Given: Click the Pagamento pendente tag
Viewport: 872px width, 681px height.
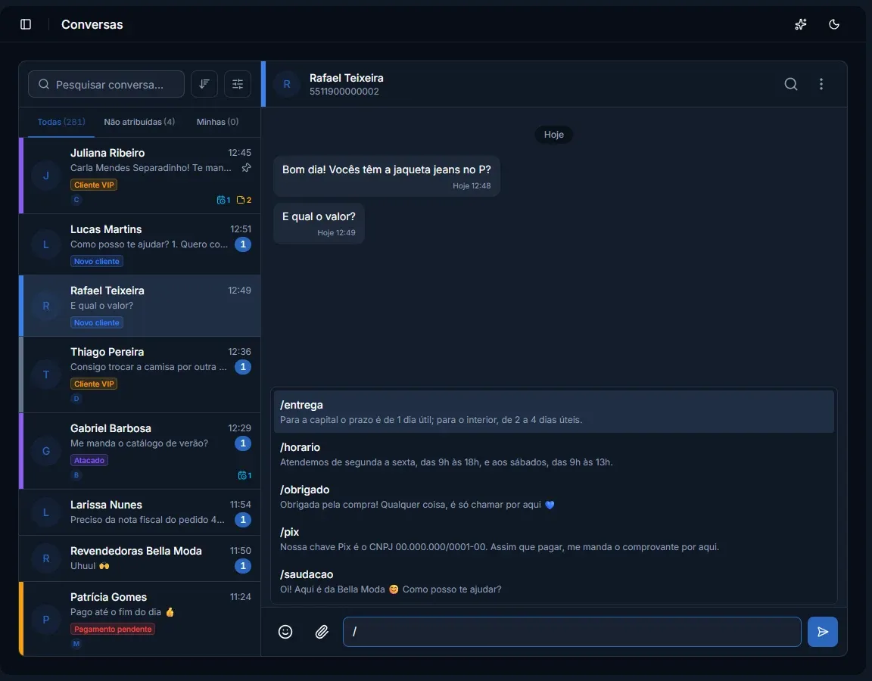Looking at the screenshot, I should (x=113, y=630).
